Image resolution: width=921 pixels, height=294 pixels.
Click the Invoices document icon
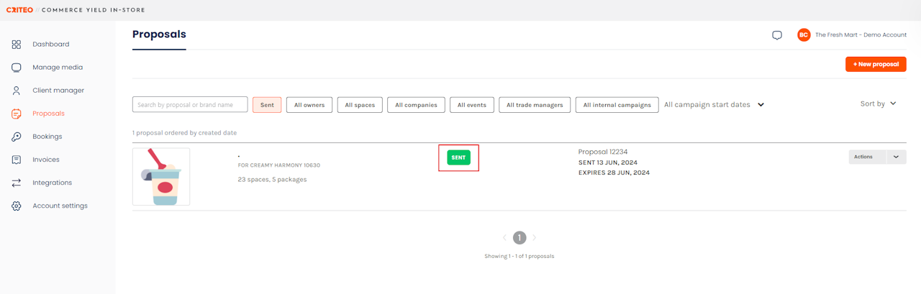pos(17,160)
